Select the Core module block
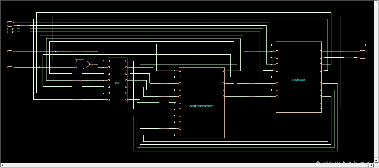This screenshot has width=379, height=168. 117,80
